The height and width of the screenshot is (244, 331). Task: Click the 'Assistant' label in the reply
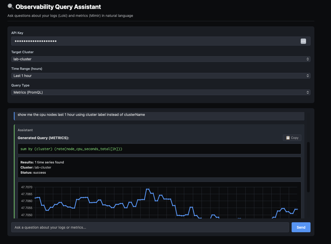(25, 130)
